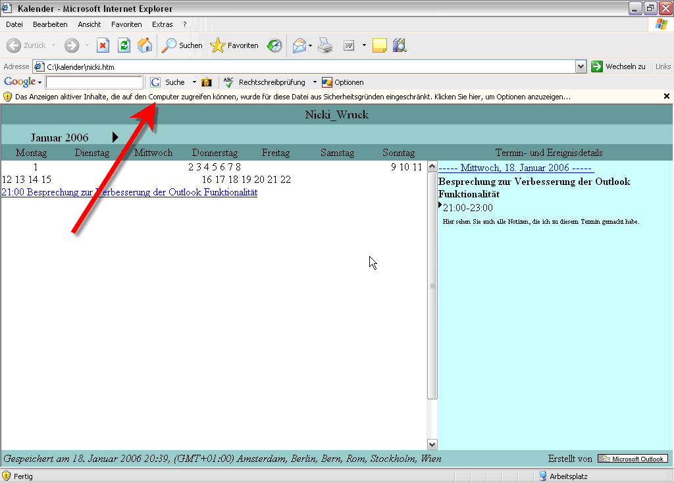
Task: Click the Forward arrow button
Action: (72, 45)
